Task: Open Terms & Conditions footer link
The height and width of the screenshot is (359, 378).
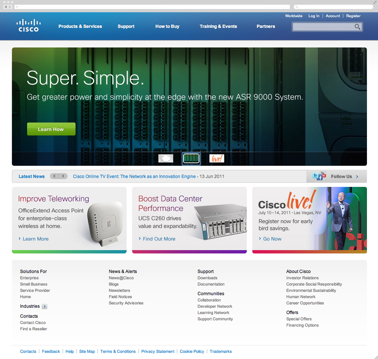Action: tap(118, 351)
